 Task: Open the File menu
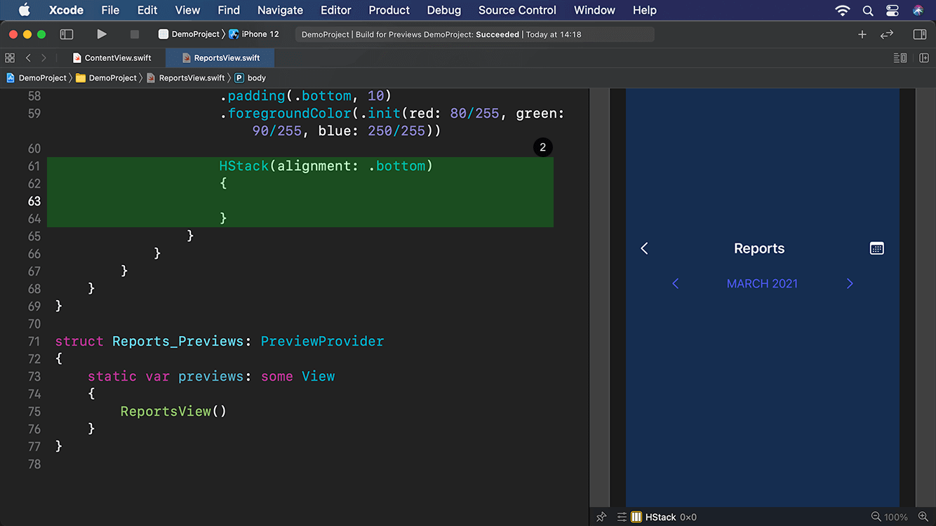(x=110, y=10)
